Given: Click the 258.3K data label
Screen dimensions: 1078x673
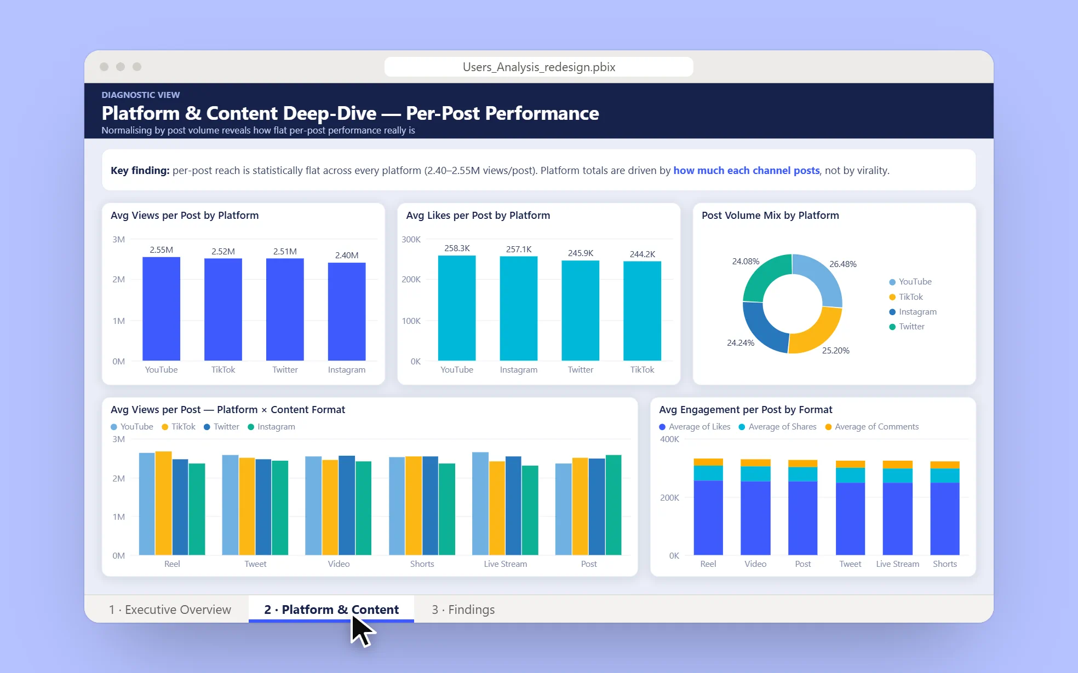Looking at the screenshot, I should pos(457,248).
